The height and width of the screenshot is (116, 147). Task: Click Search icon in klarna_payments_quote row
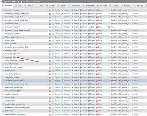(x=73, y=37)
